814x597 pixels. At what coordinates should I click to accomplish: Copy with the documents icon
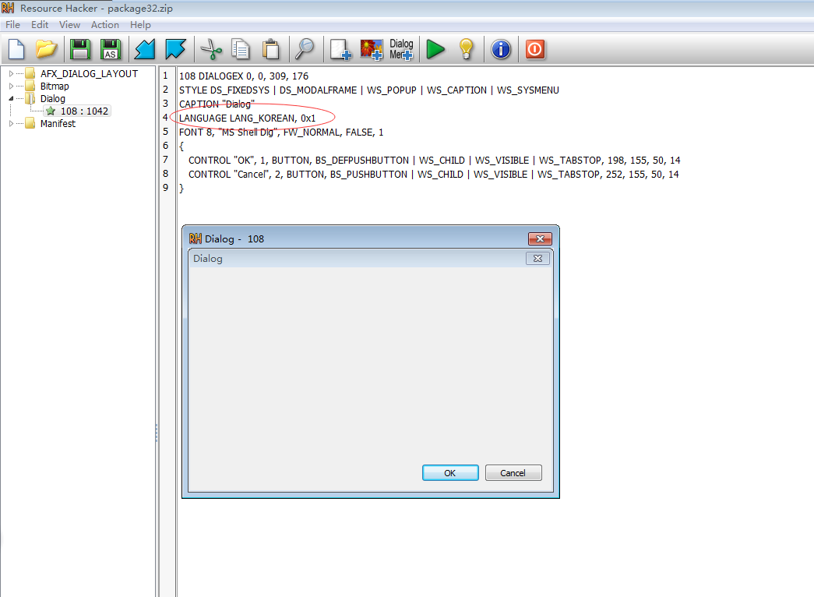tap(241, 49)
